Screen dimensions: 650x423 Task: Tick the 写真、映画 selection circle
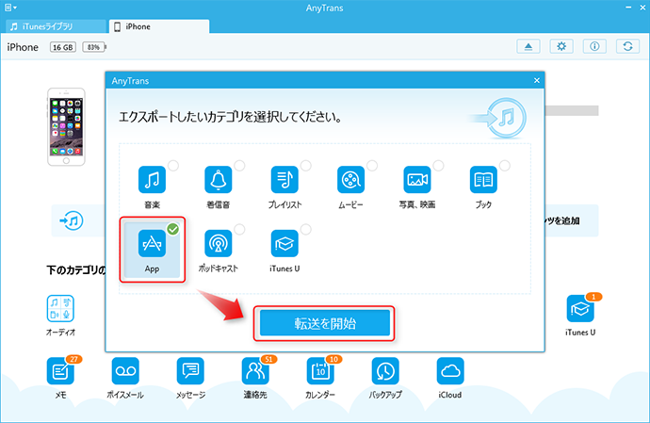[x=439, y=166]
